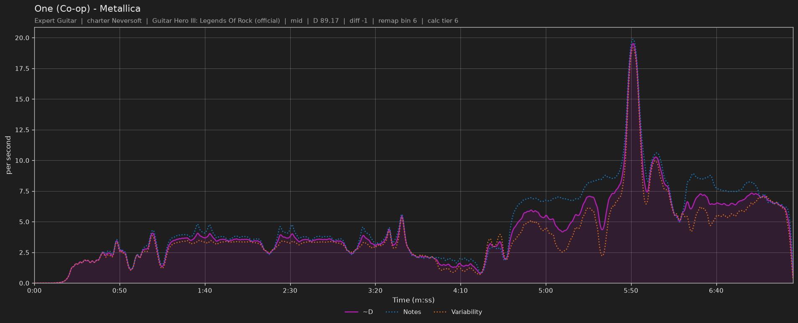Click the 15.0 y-axis tick label

click(23, 99)
